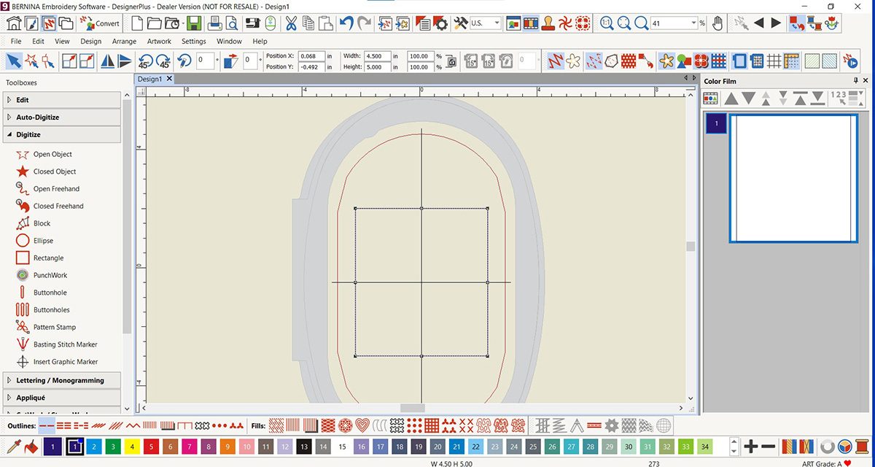Paste from clipboard icon
The width and height of the screenshot is (875, 467).
click(325, 23)
